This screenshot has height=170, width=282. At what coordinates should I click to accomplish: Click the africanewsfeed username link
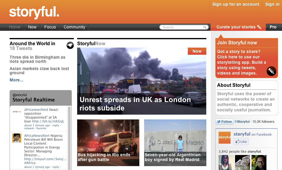[x=36, y=110]
